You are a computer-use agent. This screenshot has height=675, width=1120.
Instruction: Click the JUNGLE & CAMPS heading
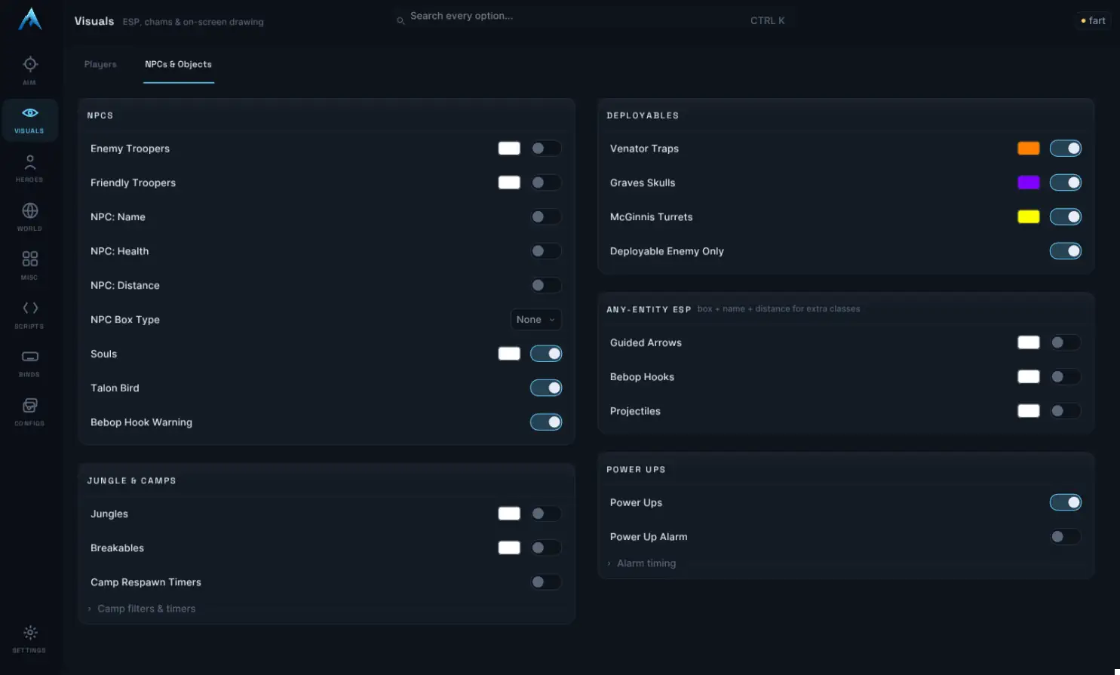coord(131,480)
